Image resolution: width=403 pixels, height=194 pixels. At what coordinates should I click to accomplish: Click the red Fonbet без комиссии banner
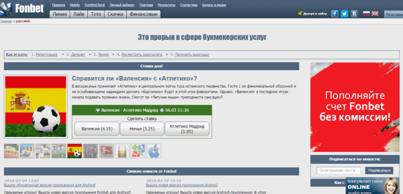click(x=355, y=107)
